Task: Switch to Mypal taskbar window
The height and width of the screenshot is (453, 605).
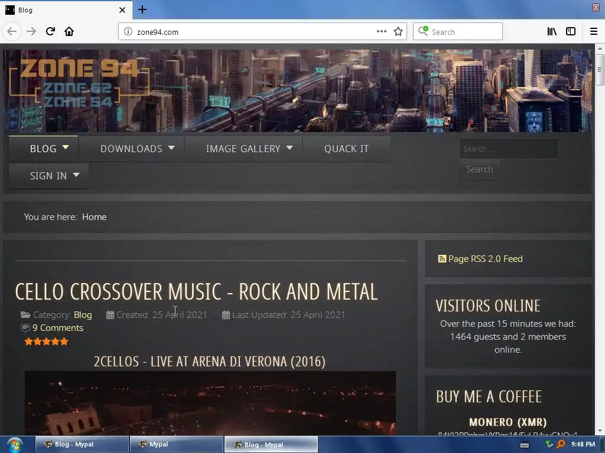Action: 176,445
